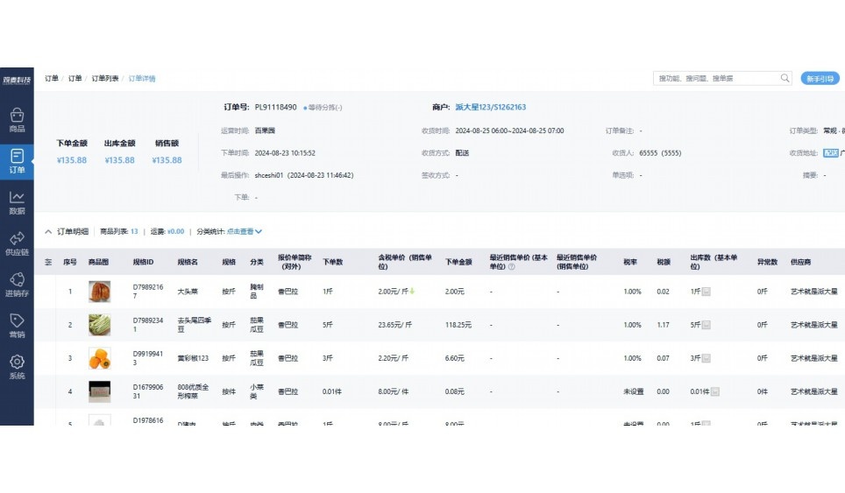Click the search input field
This screenshot has width=845, height=493.
[715, 78]
